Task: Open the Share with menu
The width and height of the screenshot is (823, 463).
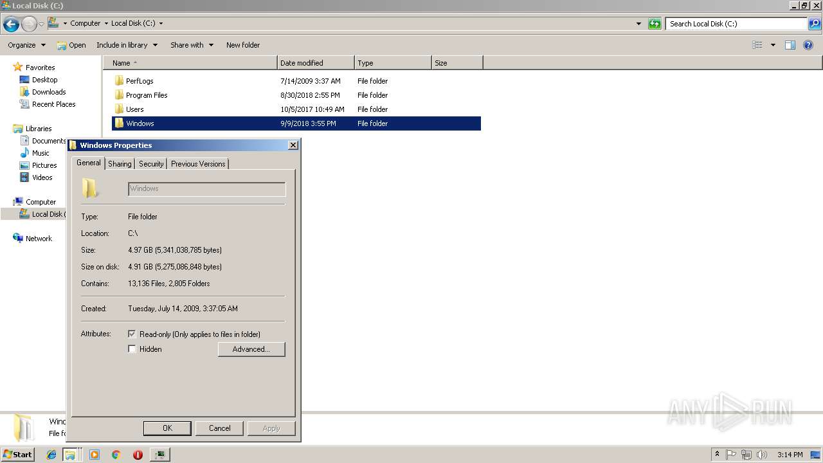Action: (191, 45)
